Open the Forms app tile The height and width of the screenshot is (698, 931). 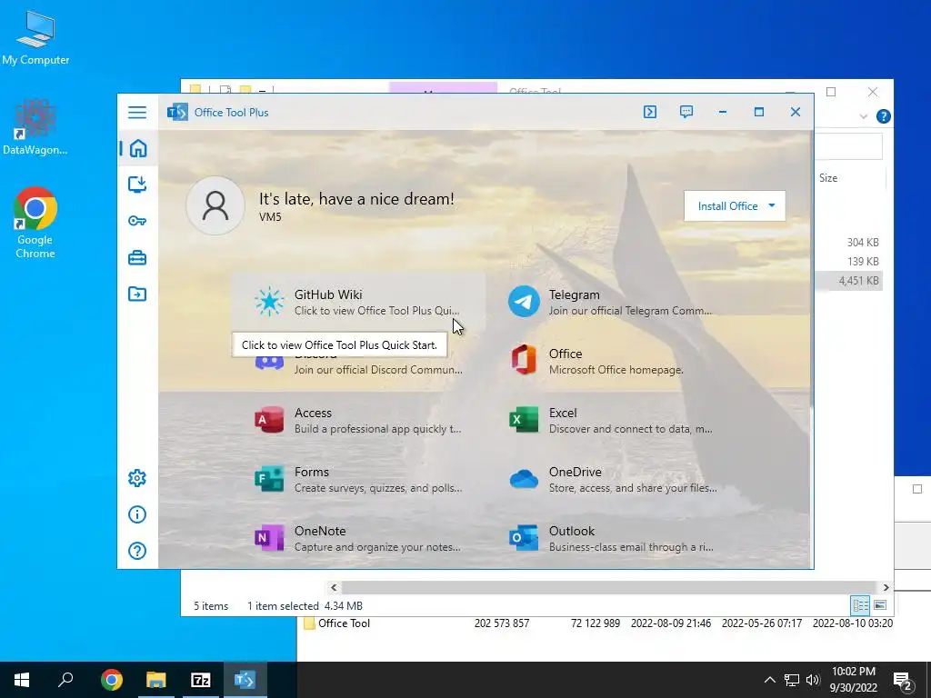click(x=358, y=479)
